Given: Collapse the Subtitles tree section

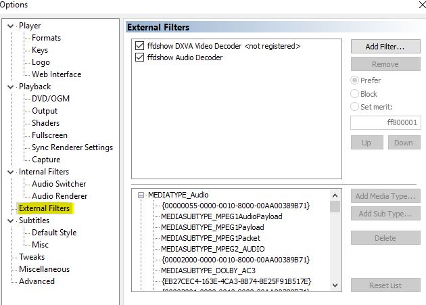Looking at the screenshot, I should point(10,220).
